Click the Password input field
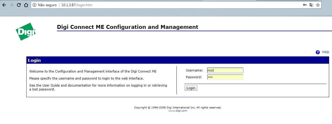 click(x=225, y=77)
